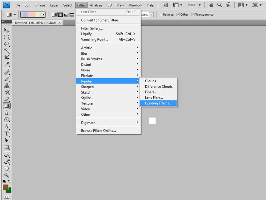Open the Screen Mode dropdown
This screenshot has width=266, height=200.
pos(261,5)
